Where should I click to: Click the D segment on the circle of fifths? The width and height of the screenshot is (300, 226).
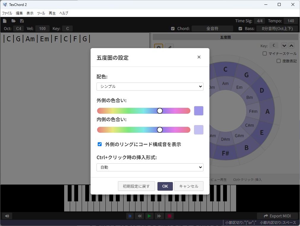(262, 90)
